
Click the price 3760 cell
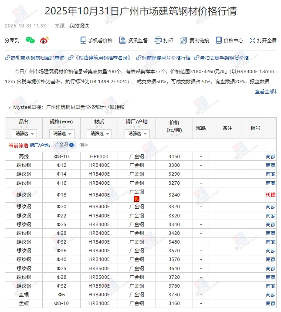(174, 286)
